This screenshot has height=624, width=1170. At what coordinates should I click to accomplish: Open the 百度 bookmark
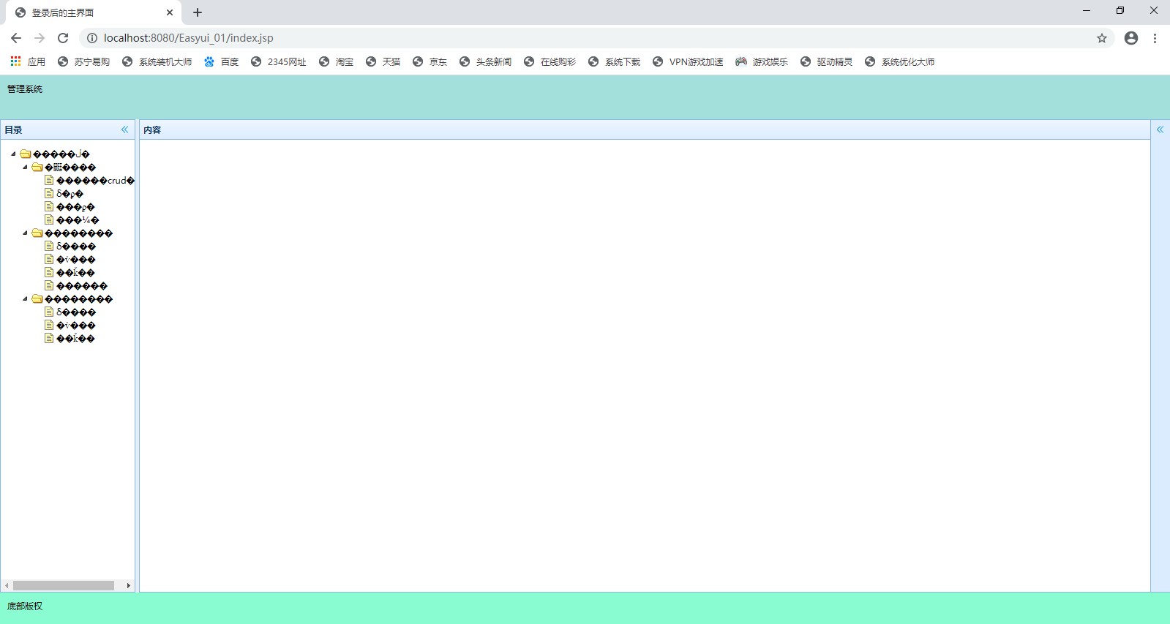[221, 61]
